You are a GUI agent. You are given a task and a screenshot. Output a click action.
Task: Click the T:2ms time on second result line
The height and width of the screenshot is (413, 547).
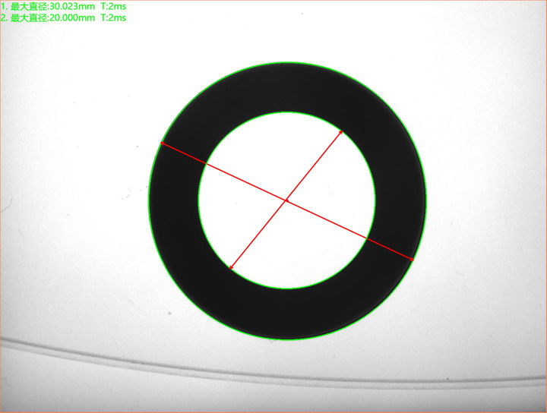click(114, 15)
